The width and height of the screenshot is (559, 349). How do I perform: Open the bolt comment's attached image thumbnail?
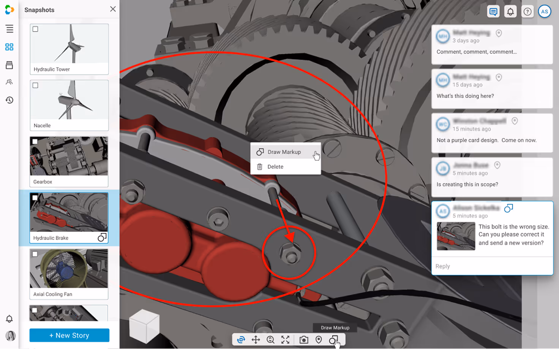pos(456,237)
